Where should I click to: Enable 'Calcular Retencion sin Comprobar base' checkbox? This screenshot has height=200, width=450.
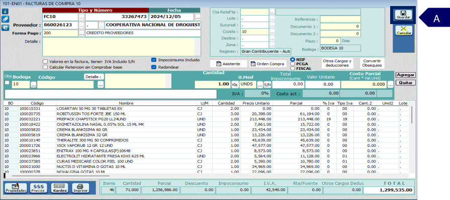pos(45,67)
